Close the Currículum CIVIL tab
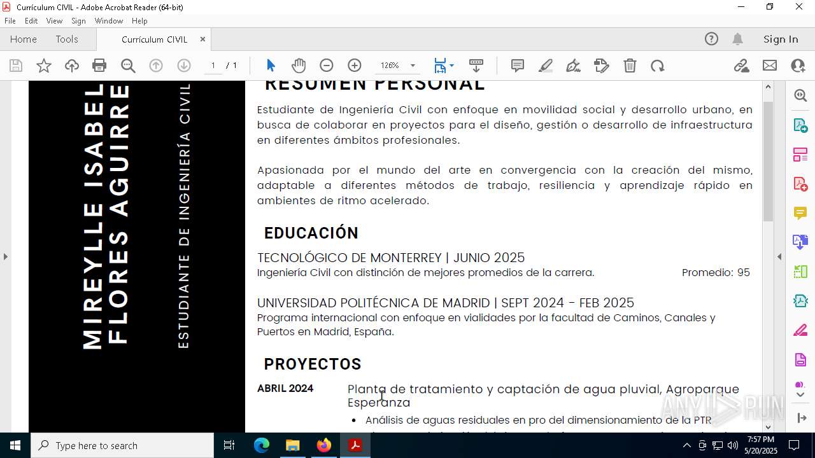Image resolution: width=815 pixels, height=458 pixels. pyautogui.click(x=202, y=39)
